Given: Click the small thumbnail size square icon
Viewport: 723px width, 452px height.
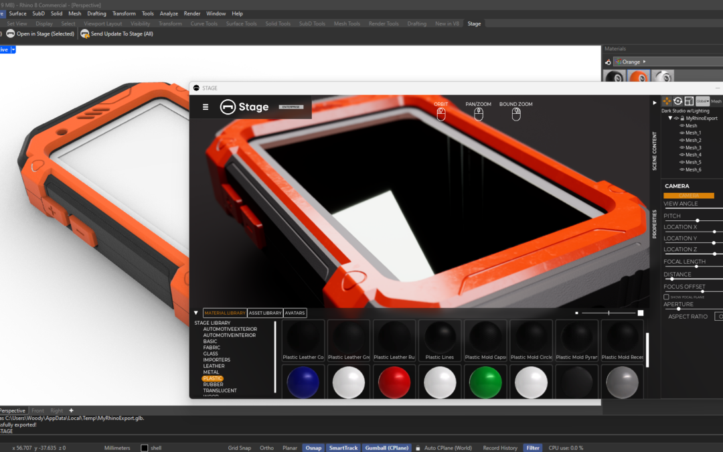Looking at the screenshot, I should [x=576, y=313].
